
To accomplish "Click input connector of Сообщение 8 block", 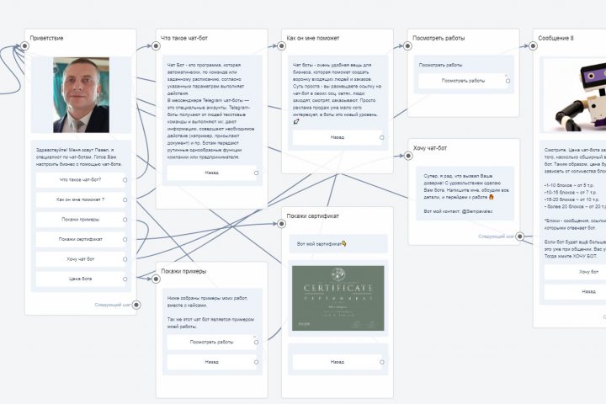I will tap(533, 46).
